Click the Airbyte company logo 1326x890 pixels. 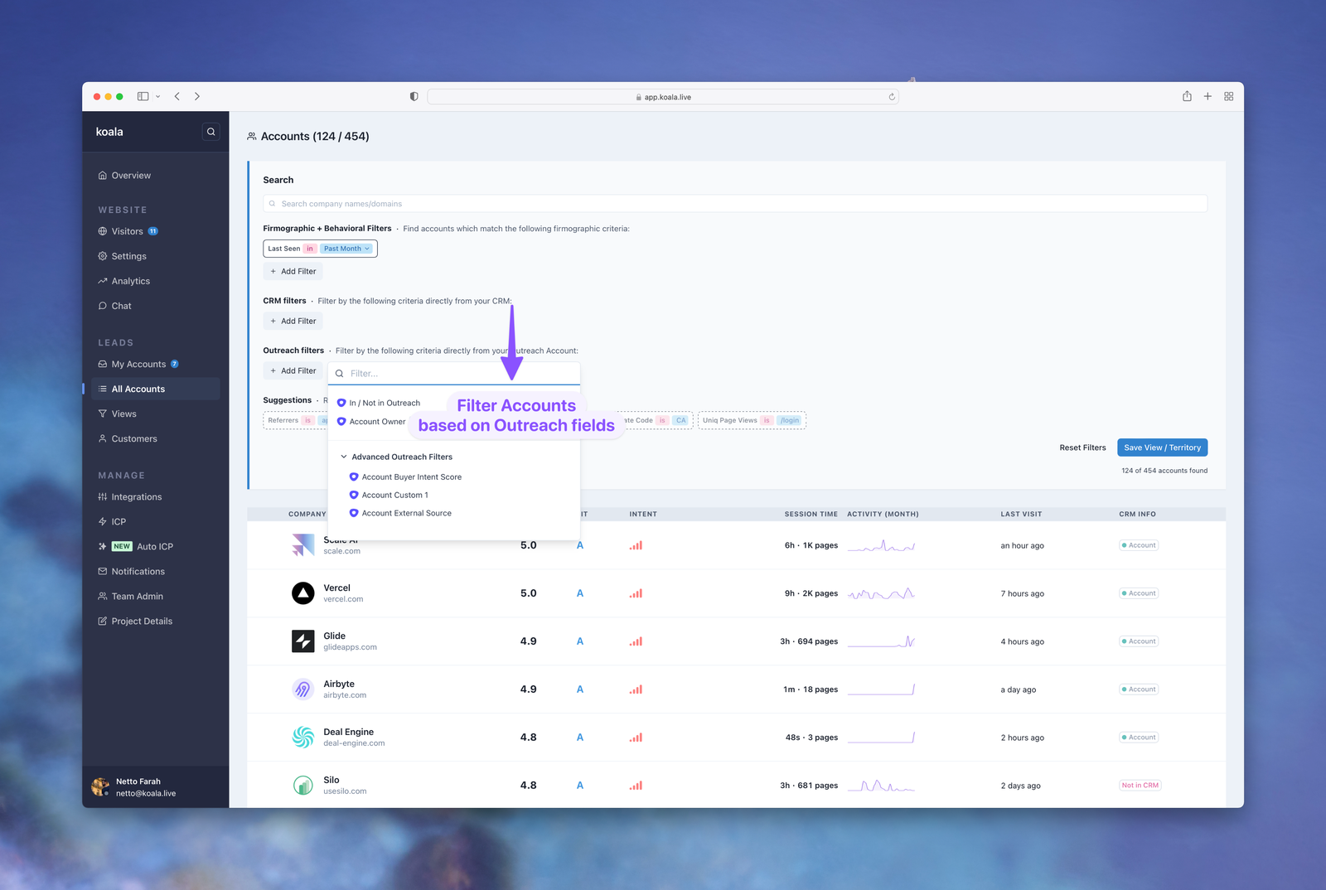click(x=303, y=689)
